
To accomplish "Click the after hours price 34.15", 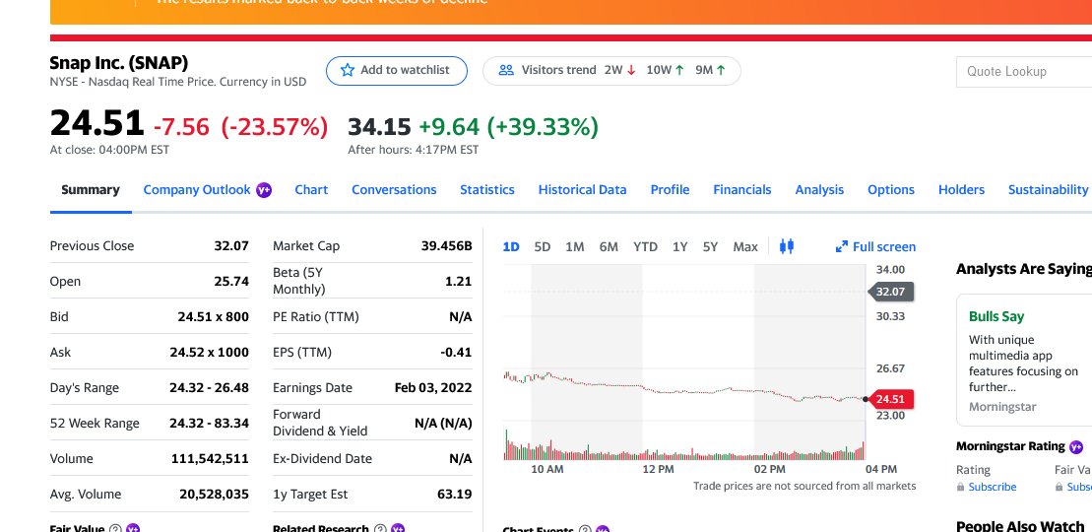I will (x=379, y=126).
